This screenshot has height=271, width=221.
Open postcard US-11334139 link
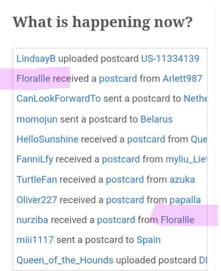coord(170,58)
